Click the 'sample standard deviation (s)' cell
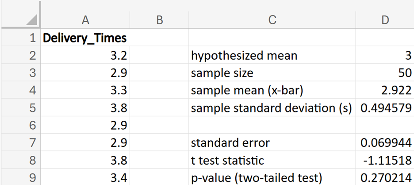Image resolution: width=414 pixels, height=185 pixels. click(272, 108)
